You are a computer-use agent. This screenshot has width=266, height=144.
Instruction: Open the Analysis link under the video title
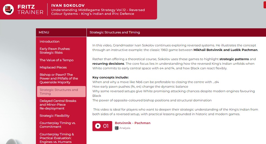[x=125, y=128]
